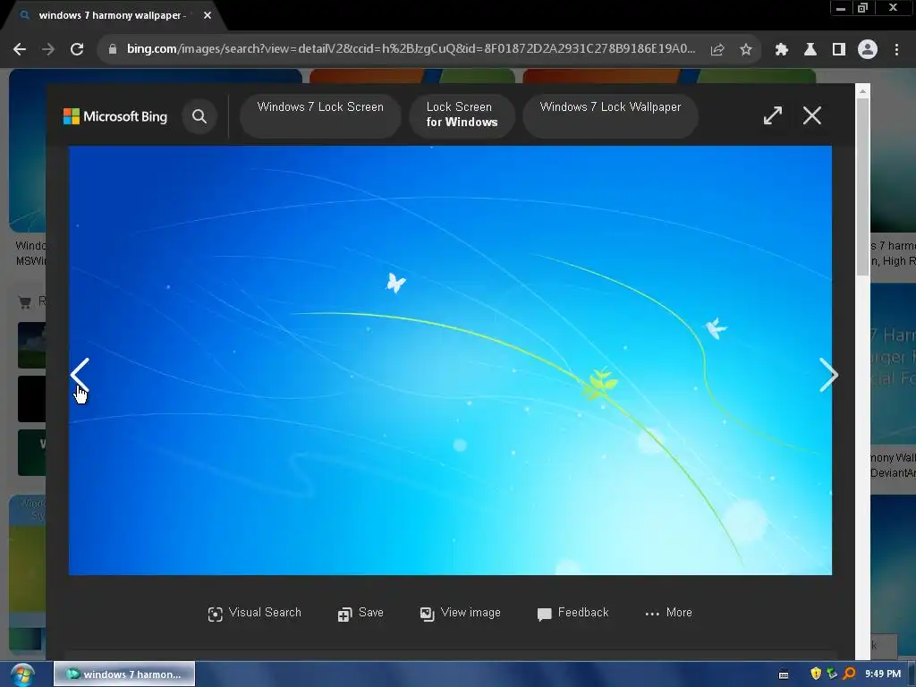Screen dimensions: 916x687
Task: Select Lock Screen for Windows suggestion
Action: 462,115
